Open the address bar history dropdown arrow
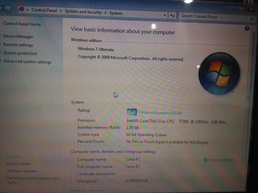The image size is (258, 193). pos(165,15)
